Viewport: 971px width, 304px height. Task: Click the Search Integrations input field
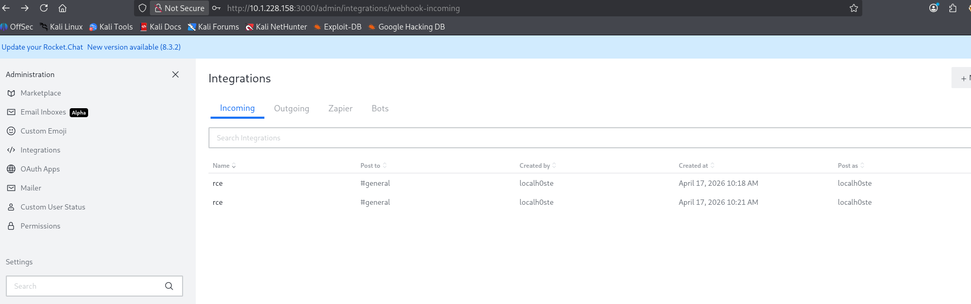pyautogui.click(x=580, y=138)
